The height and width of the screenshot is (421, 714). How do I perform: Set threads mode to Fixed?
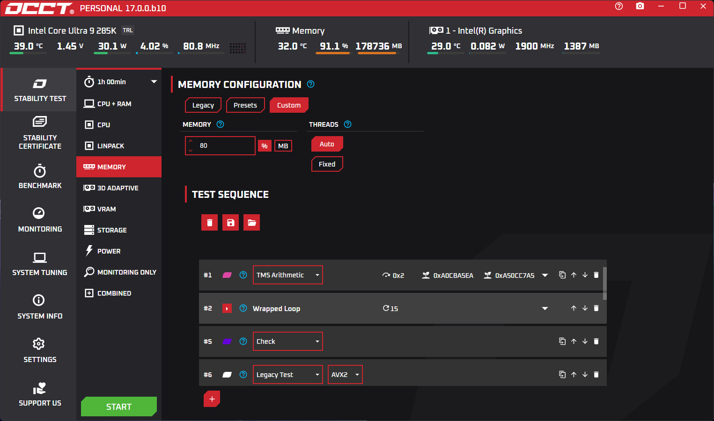(327, 164)
